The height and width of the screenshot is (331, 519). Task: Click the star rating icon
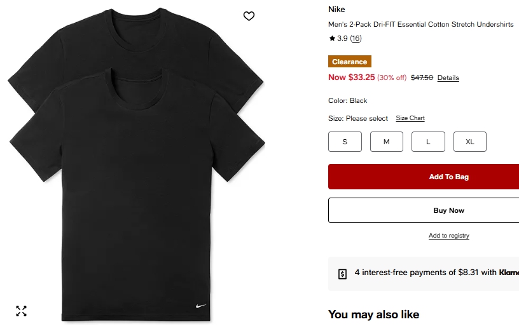click(332, 39)
